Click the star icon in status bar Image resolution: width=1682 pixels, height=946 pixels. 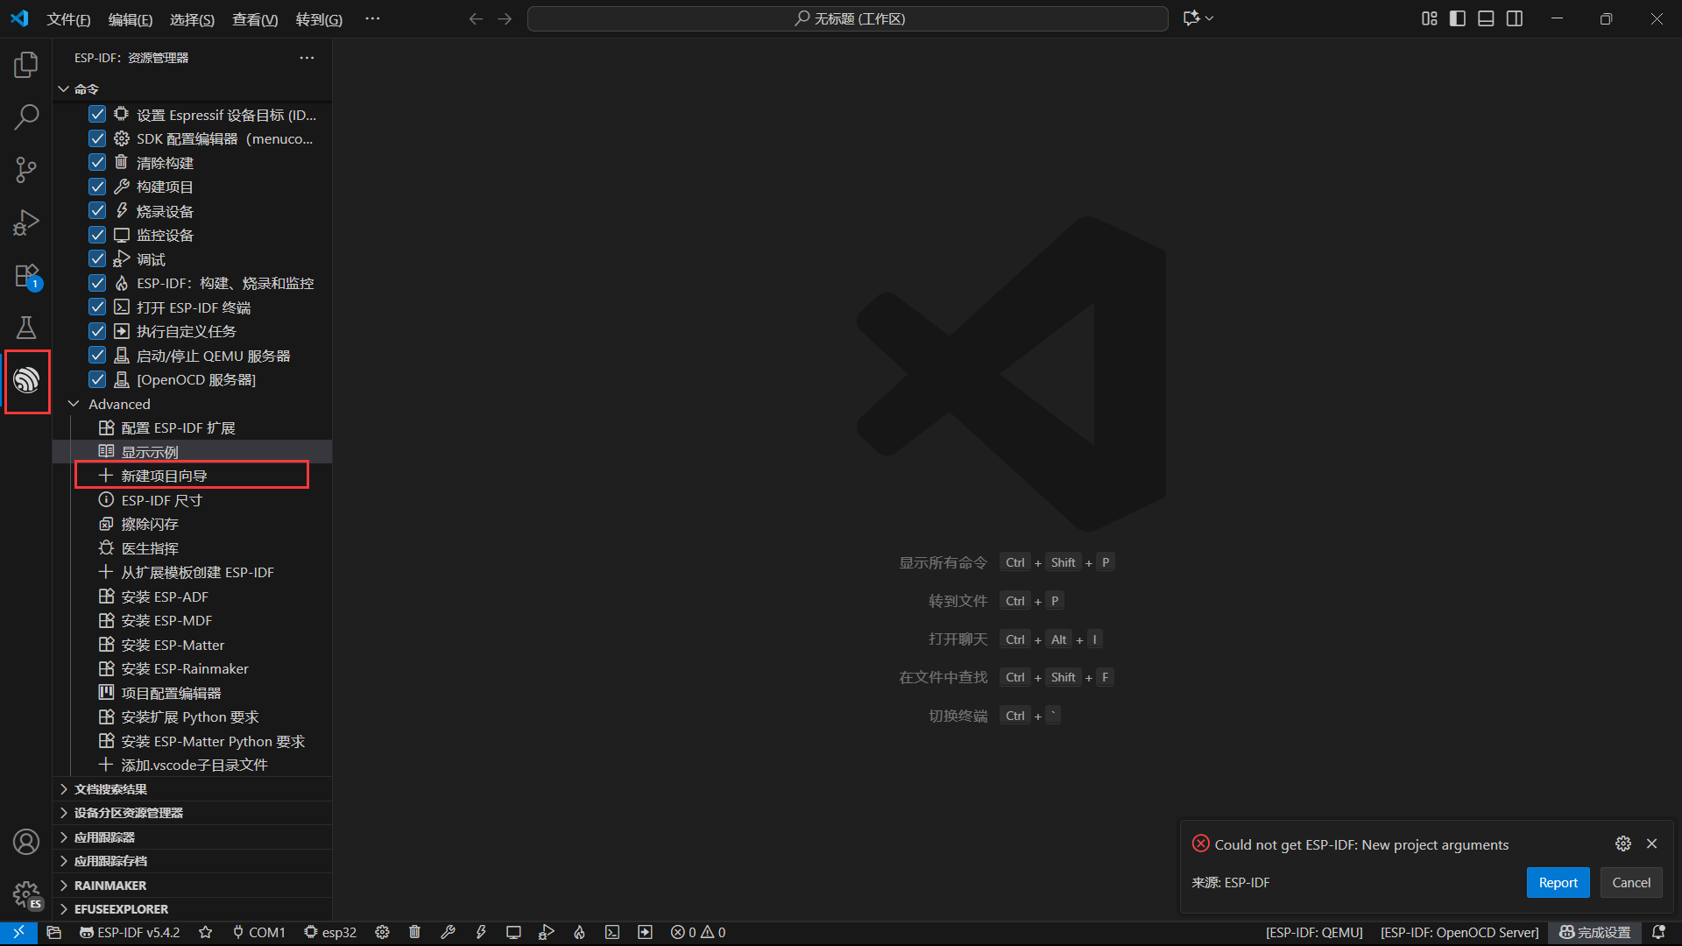tap(206, 933)
